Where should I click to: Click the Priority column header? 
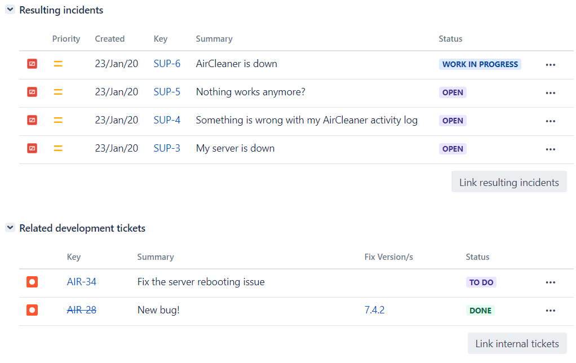[x=66, y=39]
